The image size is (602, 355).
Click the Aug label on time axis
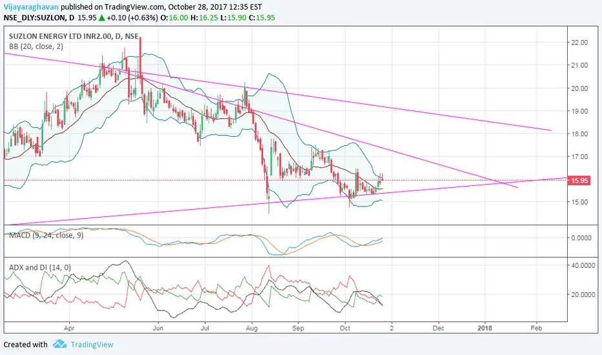coord(251,328)
